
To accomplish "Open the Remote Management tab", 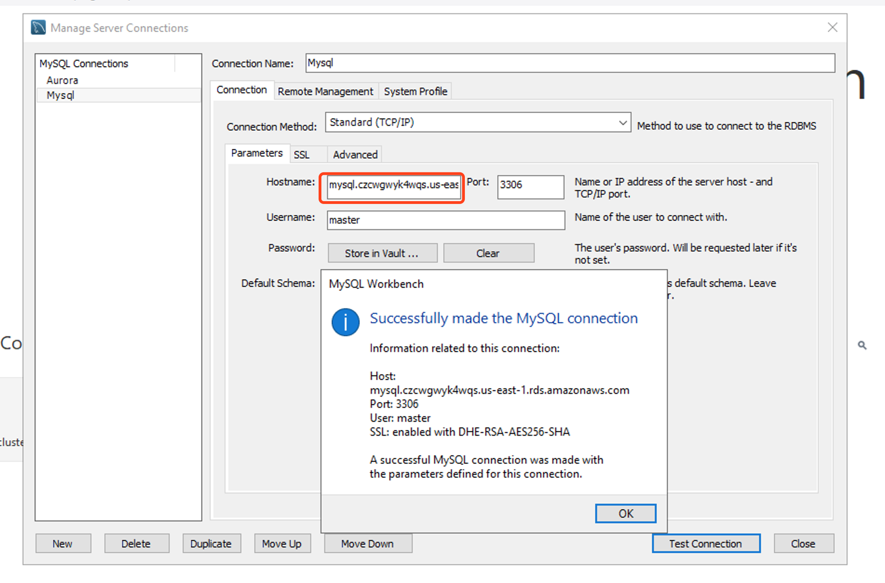I will click(x=325, y=91).
